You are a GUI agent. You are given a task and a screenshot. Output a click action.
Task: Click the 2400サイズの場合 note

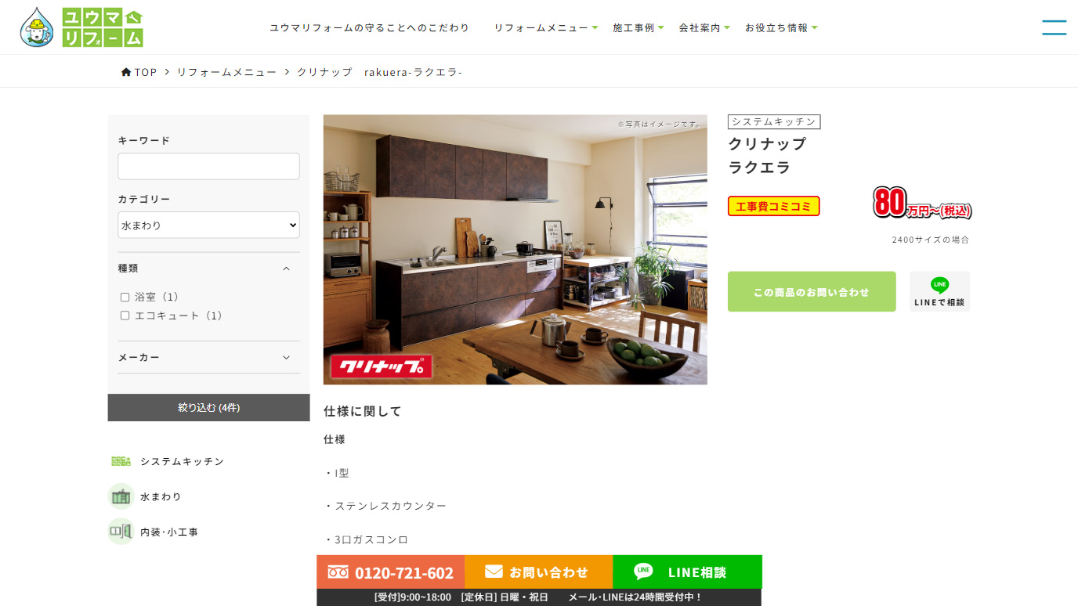931,240
